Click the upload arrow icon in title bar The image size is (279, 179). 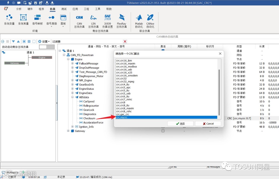click(x=52, y=3)
